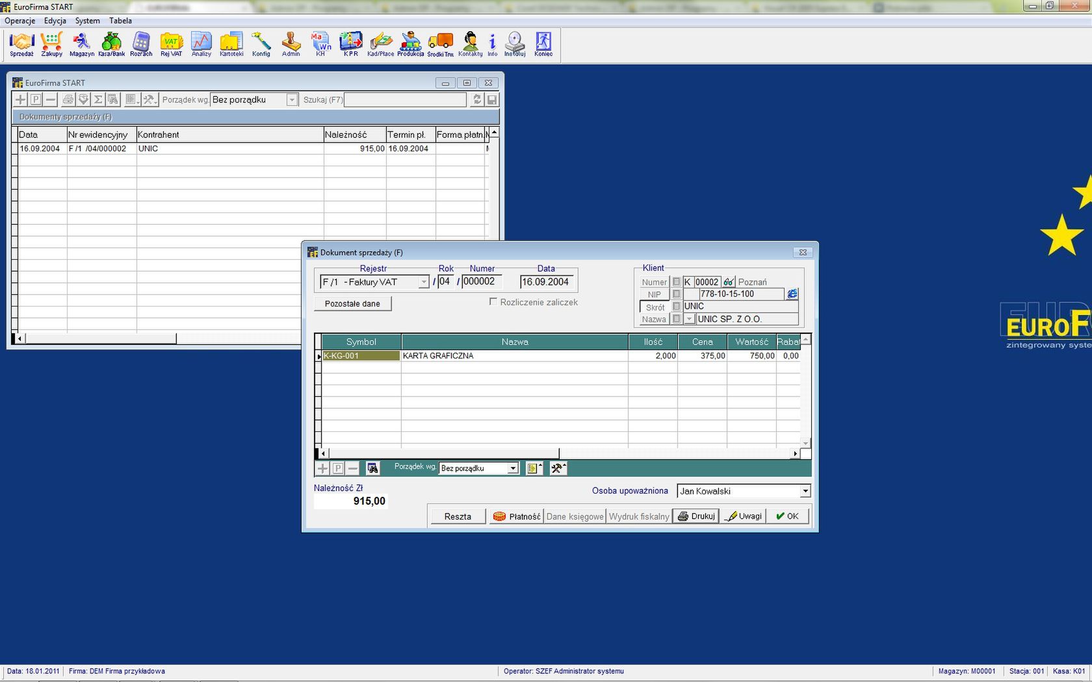1092x682 pixels.
Task: Click the document Data field 16.09.2004
Action: (x=547, y=282)
